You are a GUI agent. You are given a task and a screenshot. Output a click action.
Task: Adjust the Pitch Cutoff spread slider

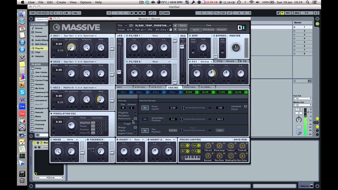click(193, 108)
